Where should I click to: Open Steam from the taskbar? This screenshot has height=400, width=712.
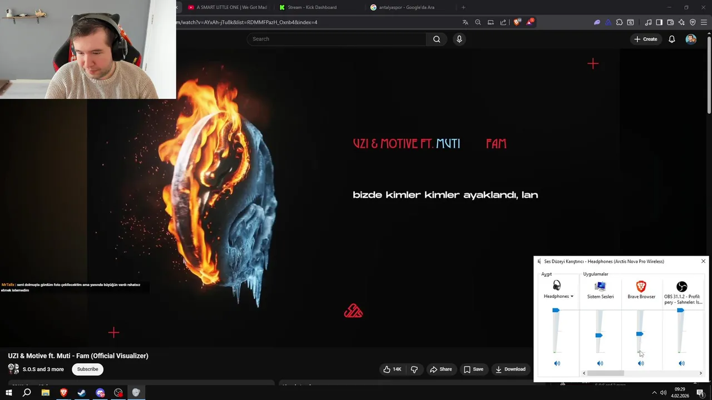82,393
